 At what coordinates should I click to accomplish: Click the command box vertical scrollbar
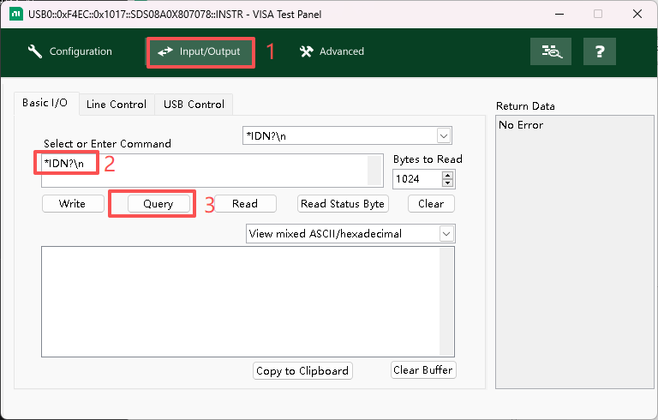(374, 171)
